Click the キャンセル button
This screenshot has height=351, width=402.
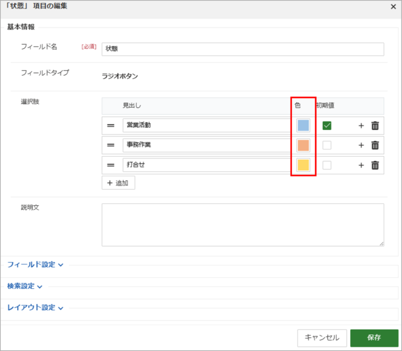coord(322,338)
